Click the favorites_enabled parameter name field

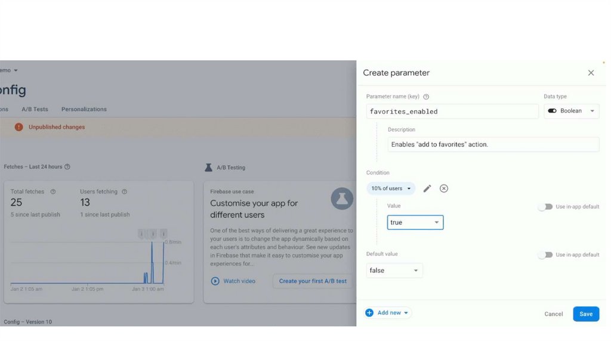click(x=452, y=111)
